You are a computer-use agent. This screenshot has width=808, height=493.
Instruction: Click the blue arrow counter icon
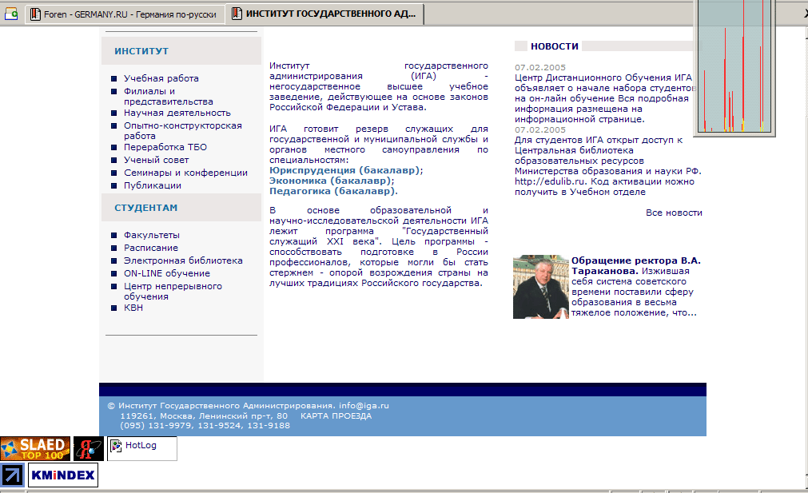click(x=12, y=475)
